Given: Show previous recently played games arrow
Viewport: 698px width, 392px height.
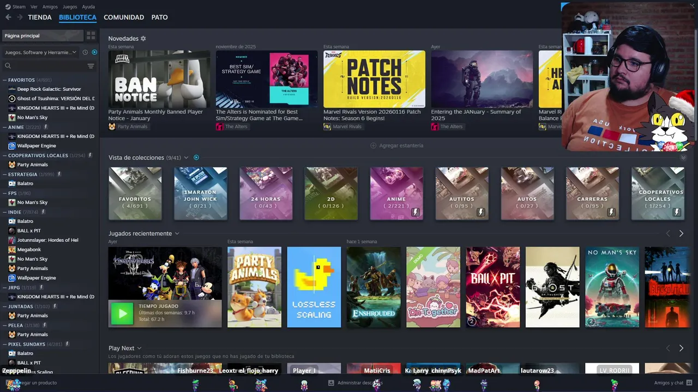Looking at the screenshot, I should pos(668,234).
